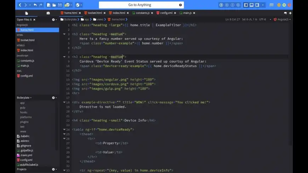308x173 pixels.
Task: Select toolset.html in Open Files list
Action: (27, 40)
